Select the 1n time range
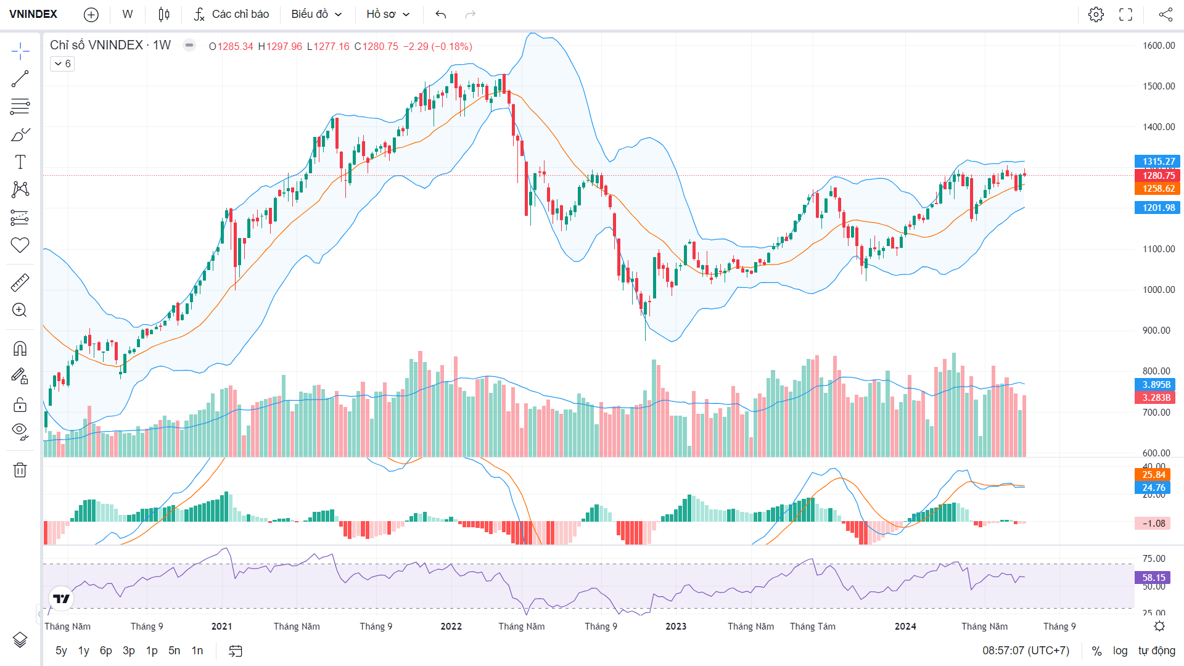The image size is (1184, 666). click(197, 651)
